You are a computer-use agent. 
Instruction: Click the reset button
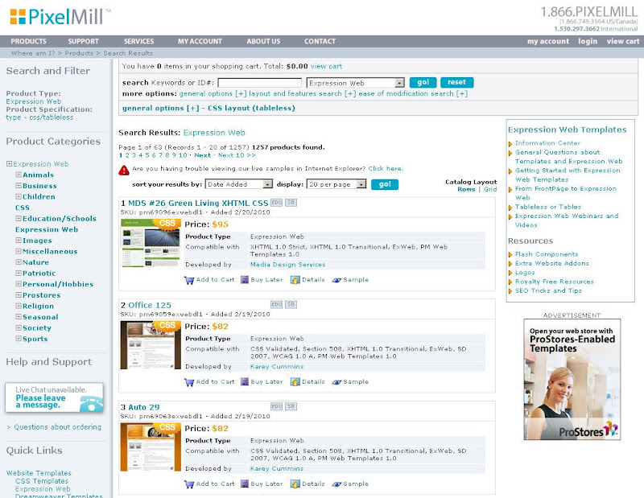point(456,82)
